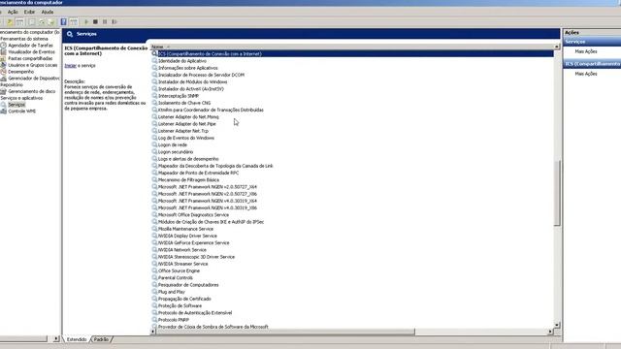
Task: Open the Ação menu
Action: (x=13, y=12)
